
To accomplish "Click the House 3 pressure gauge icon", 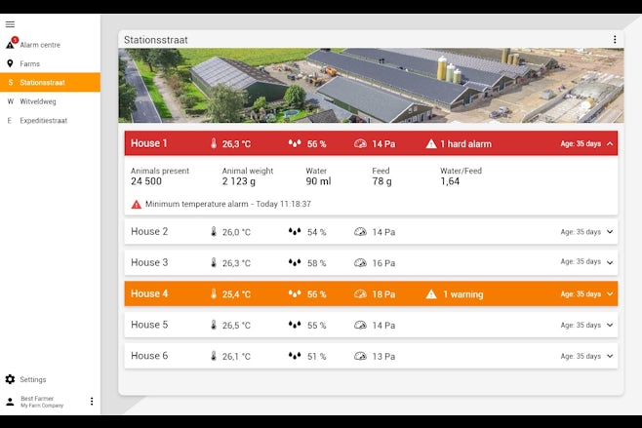I will point(360,263).
